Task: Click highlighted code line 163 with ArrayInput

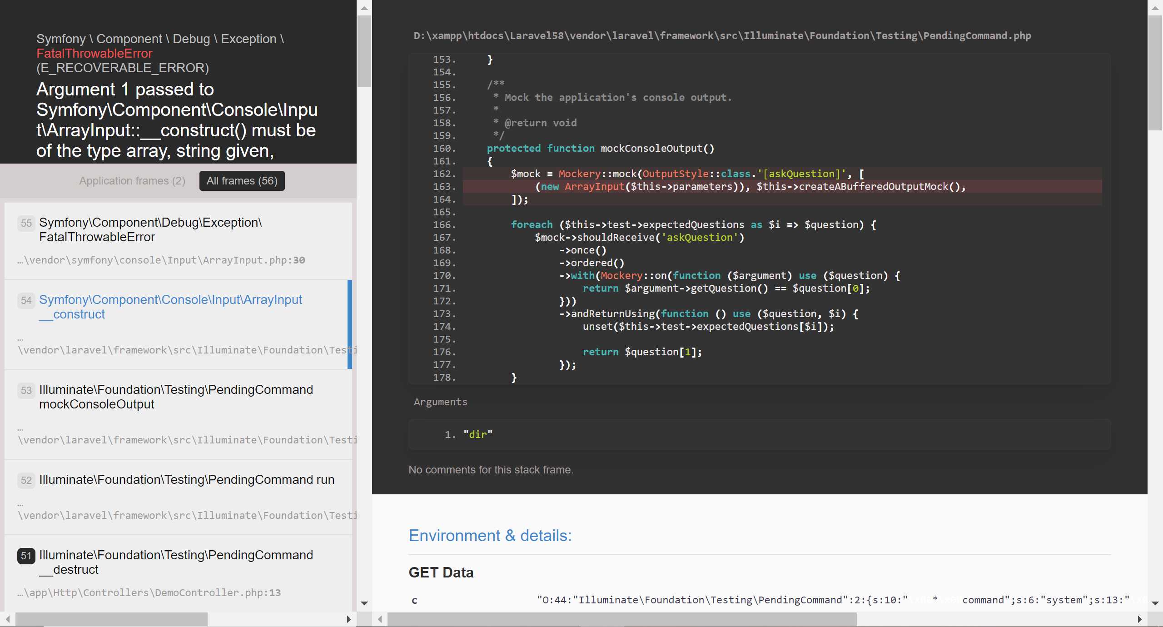Action: (782, 187)
